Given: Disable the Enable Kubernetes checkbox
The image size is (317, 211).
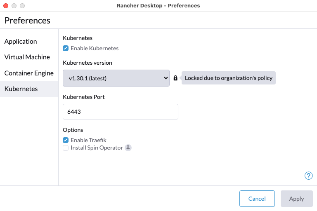Looking at the screenshot, I should pos(66,48).
